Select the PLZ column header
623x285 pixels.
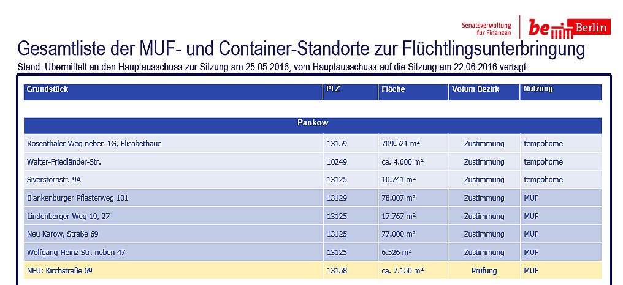[x=334, y=89]
